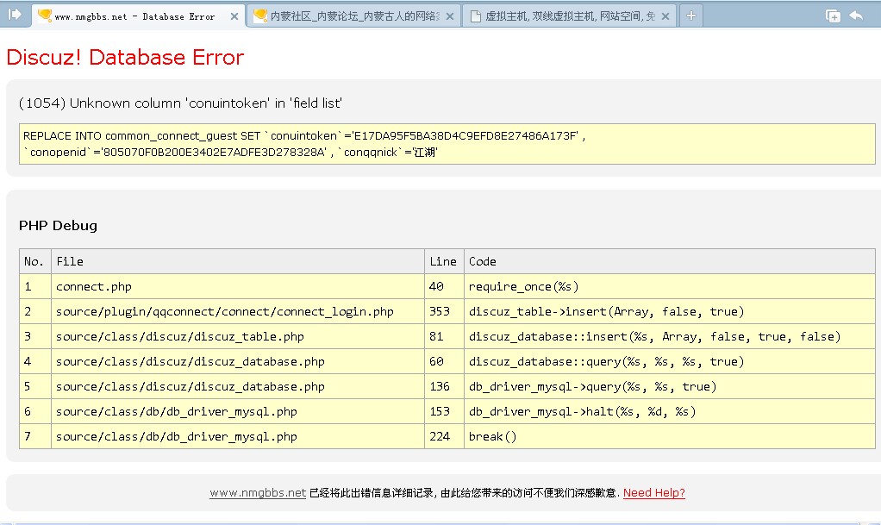Select discuz_table->insert code cell
Image resolution: width=881 pixels, height=525 pixels.
coord(670,311)
